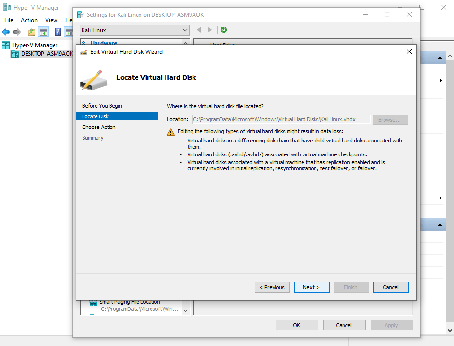Go to next setting with the Settings forward arrow
This screenshot has height=346, width=454.
pos(210,30)
